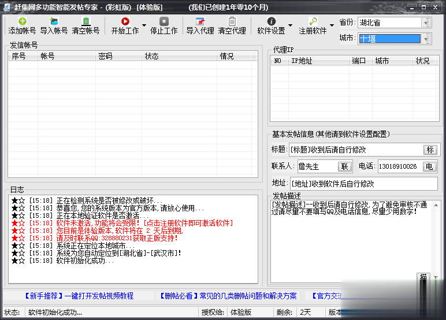Click the 导入帐号 (import accounts) icon
Viewport: 446px width, 320px height.
click(54, 21)
